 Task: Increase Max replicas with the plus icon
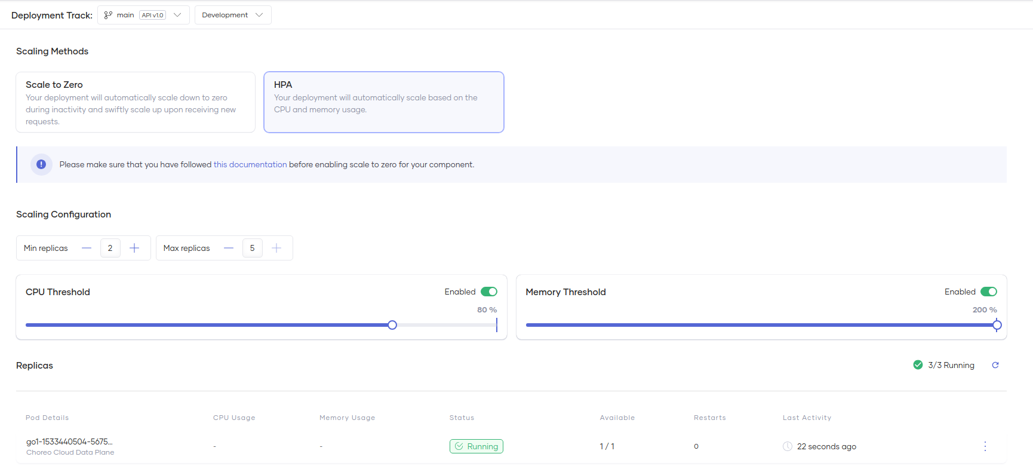(x=276, y=248)
